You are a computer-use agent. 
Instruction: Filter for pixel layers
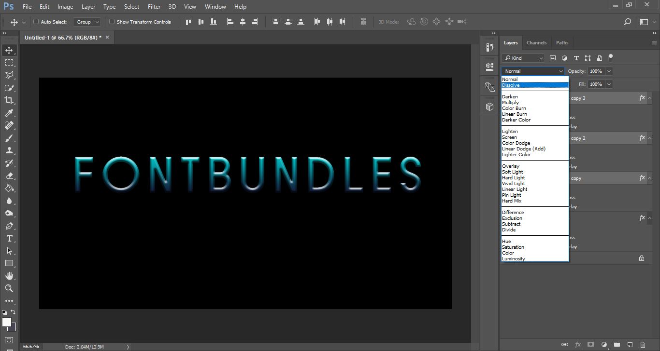coord(553,58)
